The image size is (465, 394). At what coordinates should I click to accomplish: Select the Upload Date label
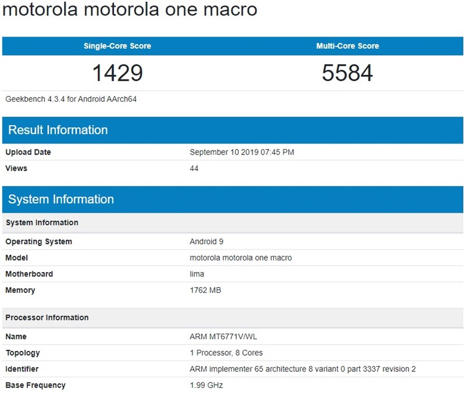(x=28, y=152)
